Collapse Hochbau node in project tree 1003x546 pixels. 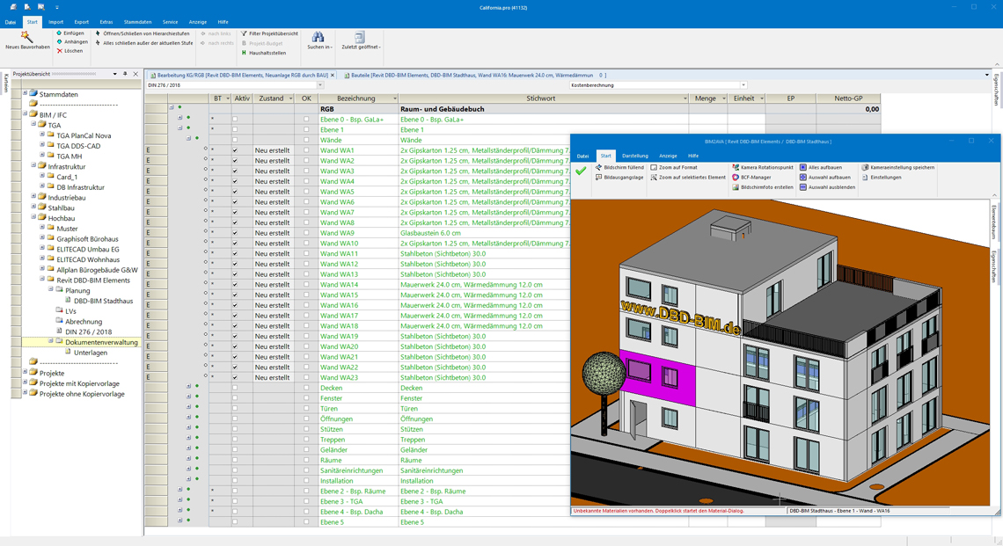click(x=34, y=217)
